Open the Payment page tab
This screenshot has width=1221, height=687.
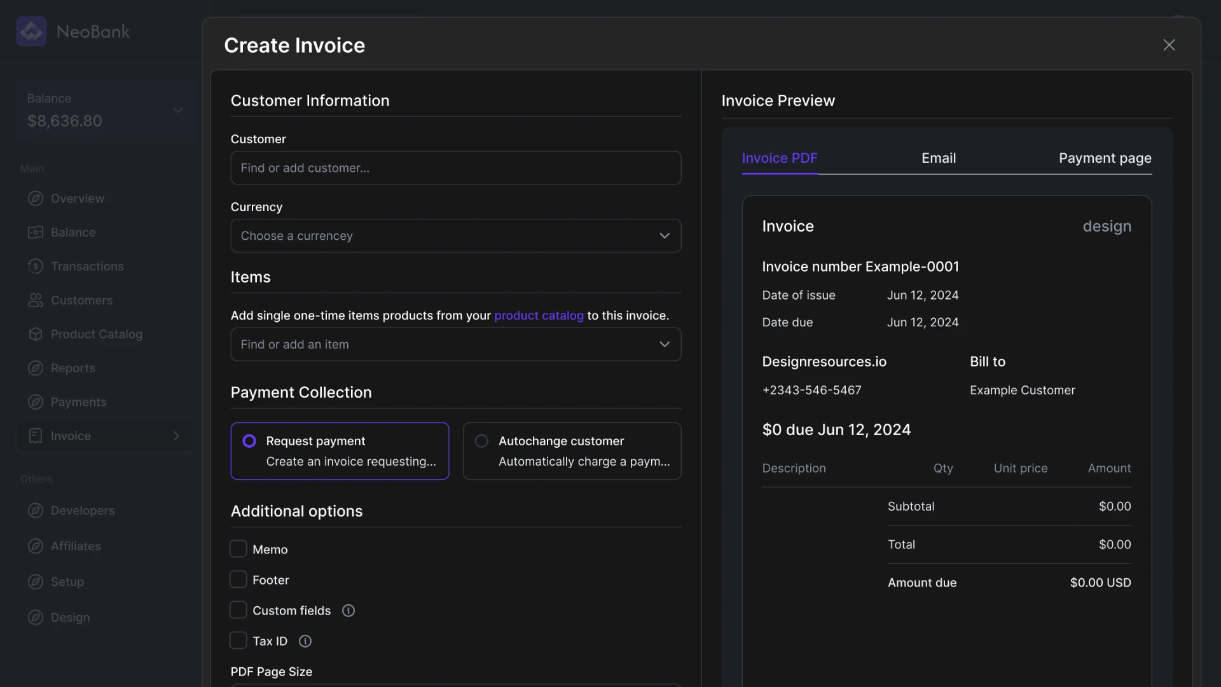pos(1105,158)
